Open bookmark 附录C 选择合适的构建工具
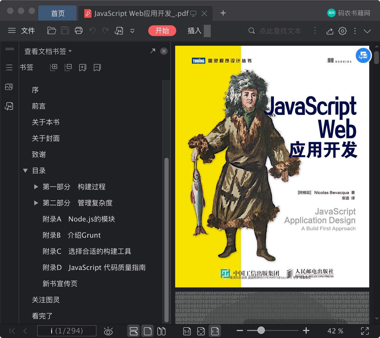 click(x=87, y=251)
